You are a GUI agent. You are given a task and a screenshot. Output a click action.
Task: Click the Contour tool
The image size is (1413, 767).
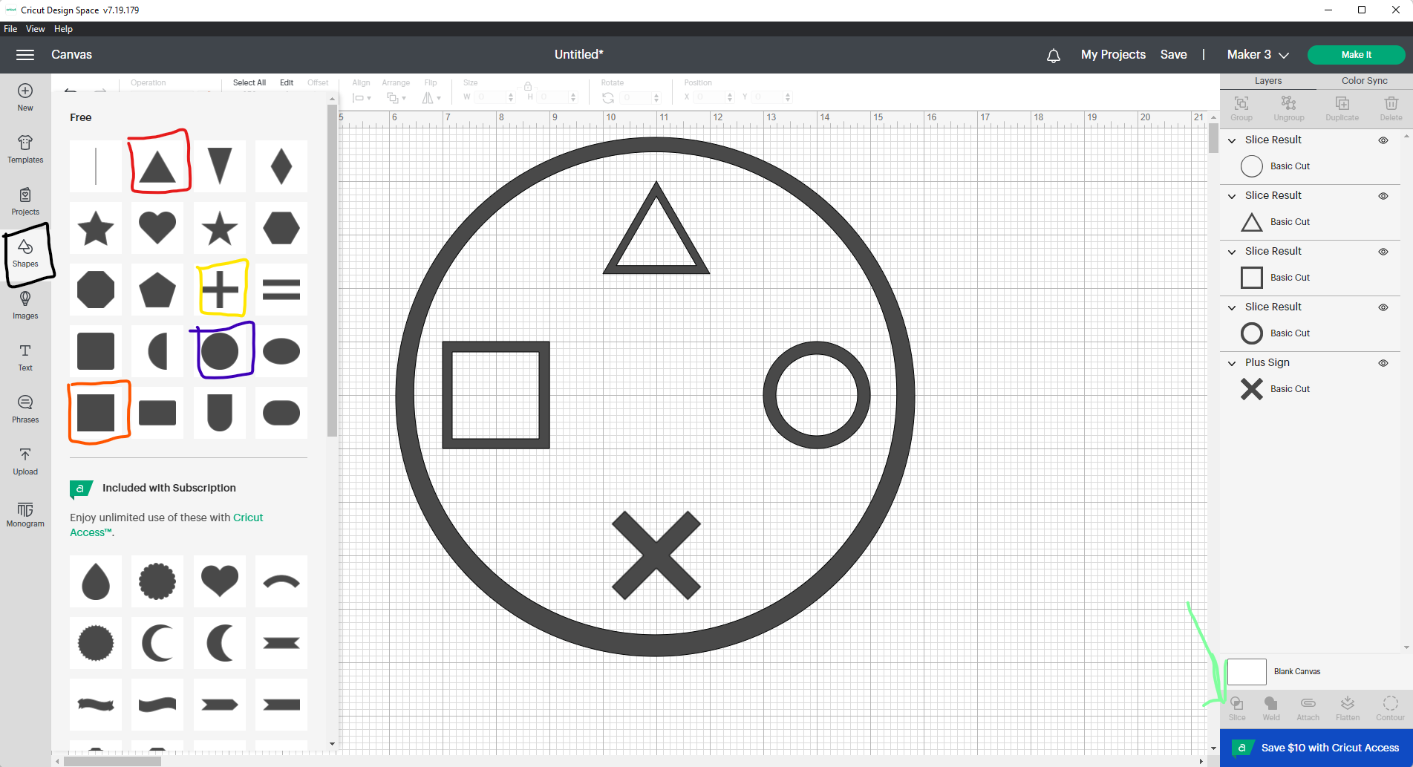[x=1391, y=708]
